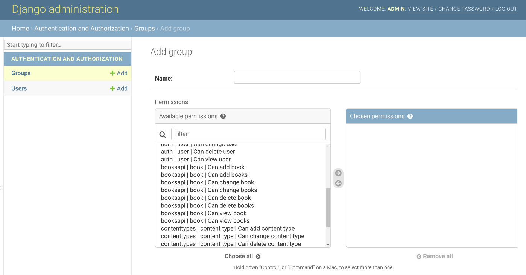This screenshot has height=275, width=526.
Task: Click the green plus icon next to Groups
Action: [112, 73]
